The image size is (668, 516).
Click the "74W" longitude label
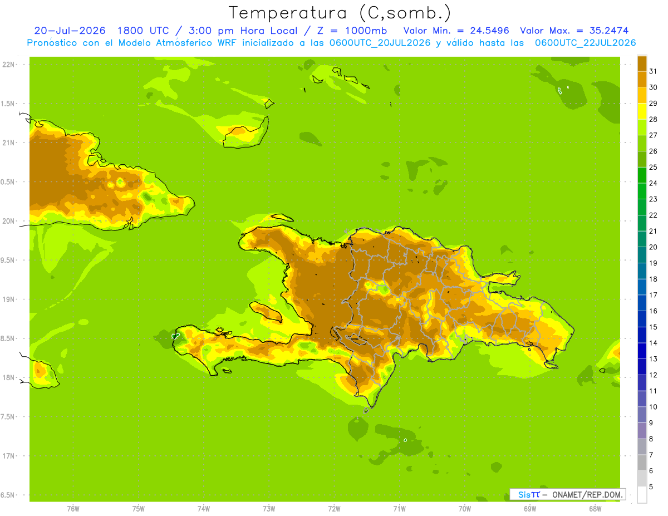(203, 509)
